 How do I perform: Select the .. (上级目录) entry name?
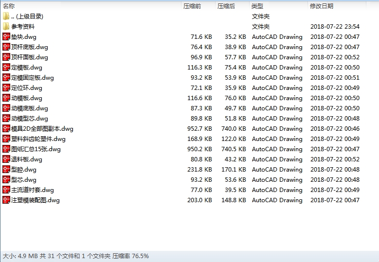[27, 16]
